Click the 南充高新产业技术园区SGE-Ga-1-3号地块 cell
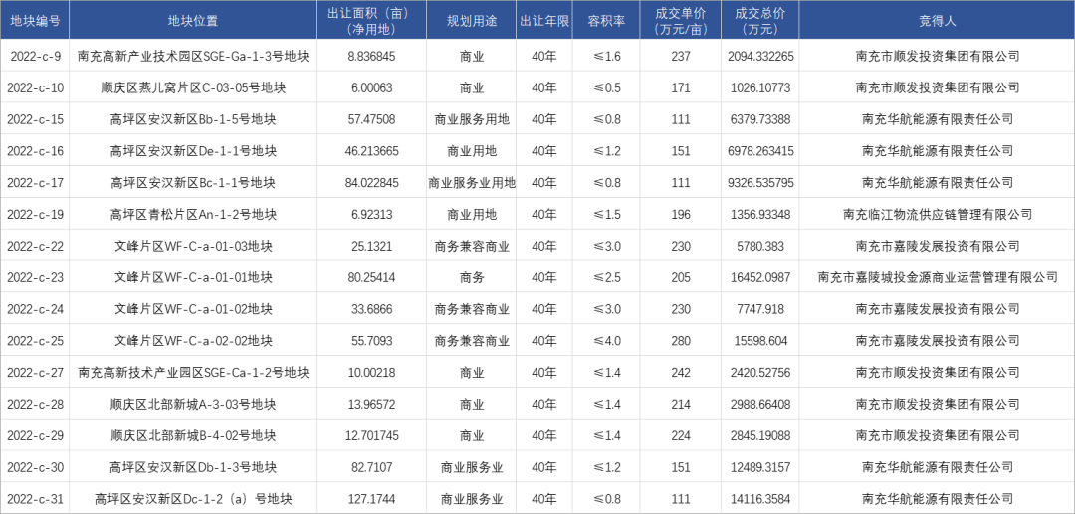This screenshot has width=1075, height=514. 193,56
